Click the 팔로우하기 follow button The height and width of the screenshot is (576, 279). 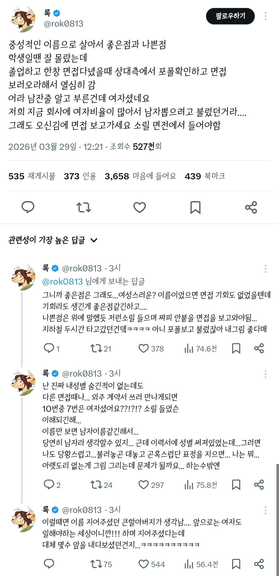click(230, 16)
